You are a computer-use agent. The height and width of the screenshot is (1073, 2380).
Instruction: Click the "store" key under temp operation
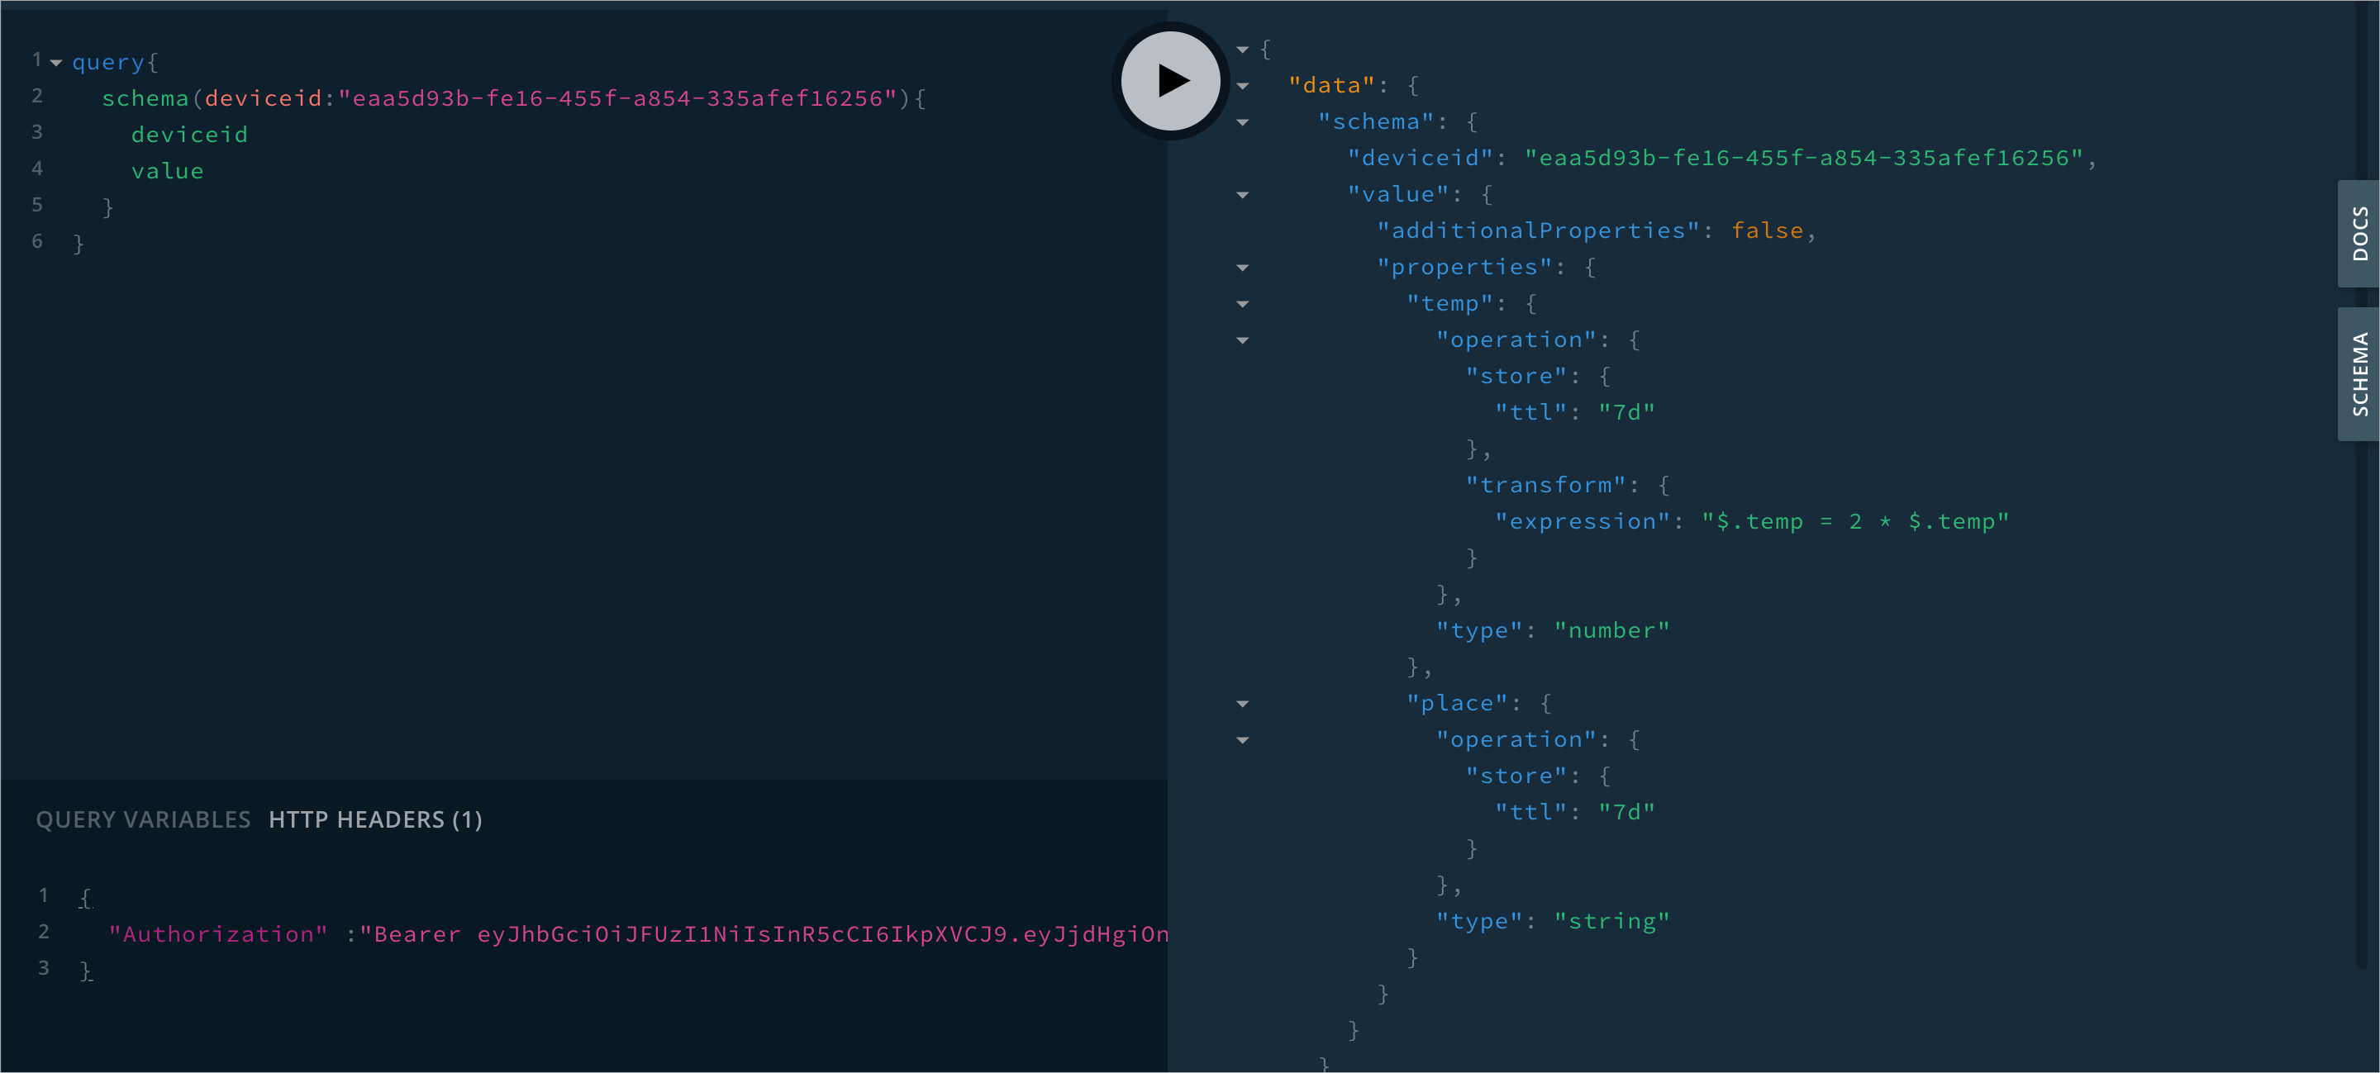coord(1516,376)
